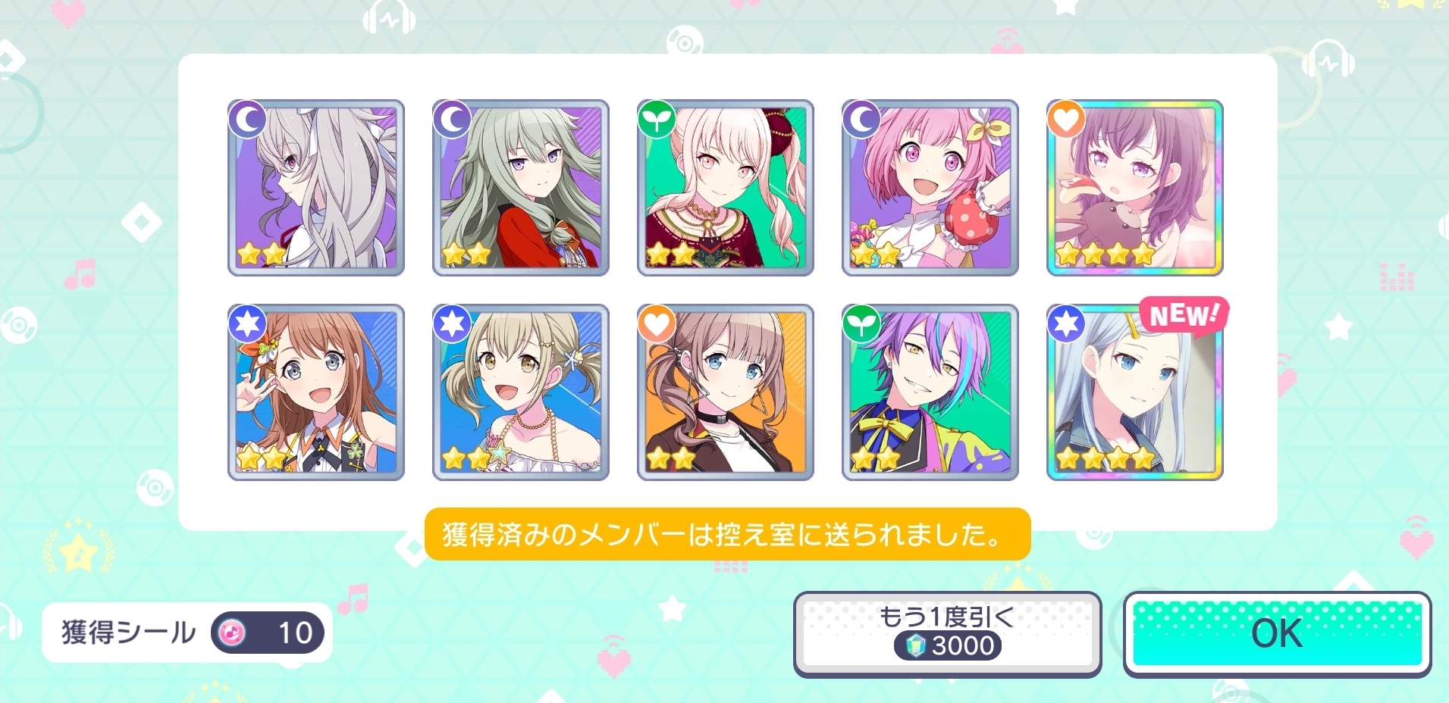Tap the pink music-note seal icon

click(x=232, y=633)
